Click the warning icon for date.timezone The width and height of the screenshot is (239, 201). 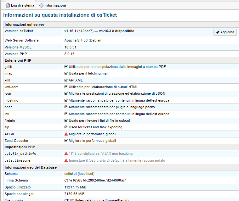tap(66, 160)
